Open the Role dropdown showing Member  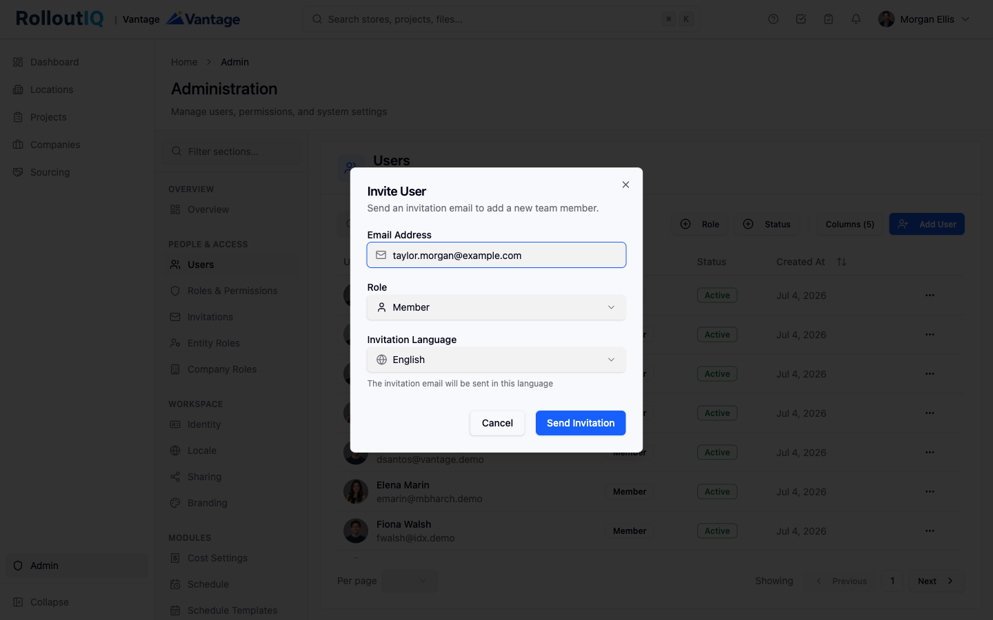pos(496,307)
